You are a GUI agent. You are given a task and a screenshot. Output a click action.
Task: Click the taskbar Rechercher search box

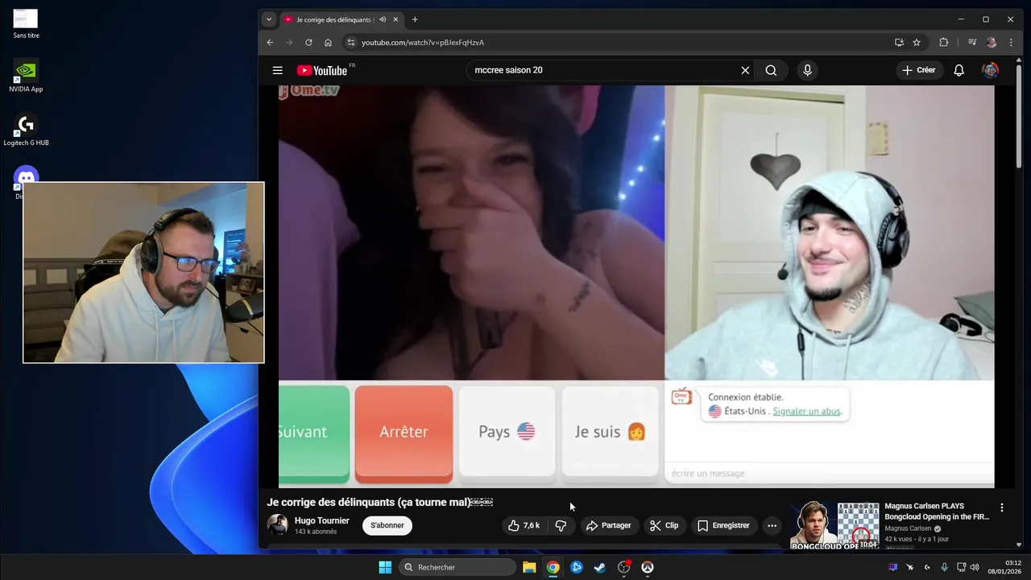coord(458,567)
